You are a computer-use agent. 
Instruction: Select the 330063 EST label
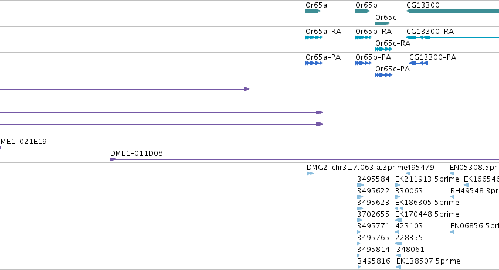coord(409,191)
